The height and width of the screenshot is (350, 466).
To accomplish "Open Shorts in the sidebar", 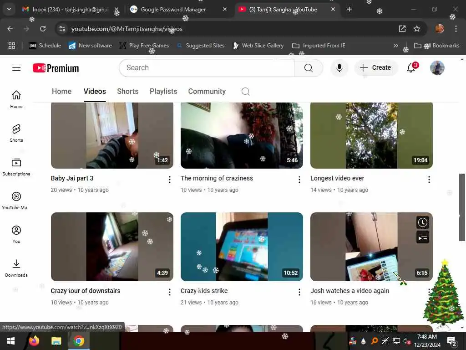I will (16, 133).
